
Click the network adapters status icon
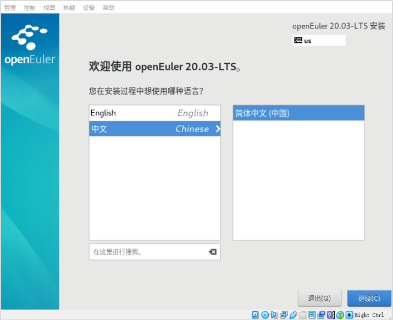pos(284,315)
